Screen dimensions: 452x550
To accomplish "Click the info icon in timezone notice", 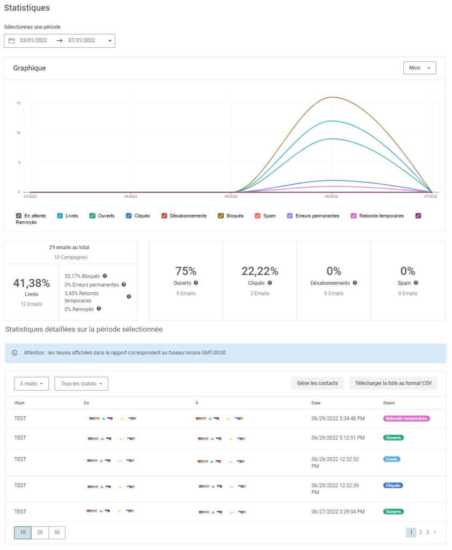I will click(x=14, y=353).
